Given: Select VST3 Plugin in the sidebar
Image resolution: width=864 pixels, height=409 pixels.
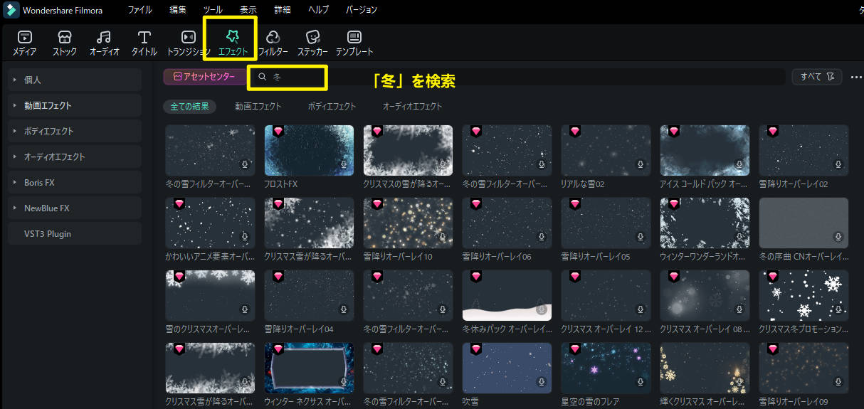Looking at the screenshot, I should 75,234.
